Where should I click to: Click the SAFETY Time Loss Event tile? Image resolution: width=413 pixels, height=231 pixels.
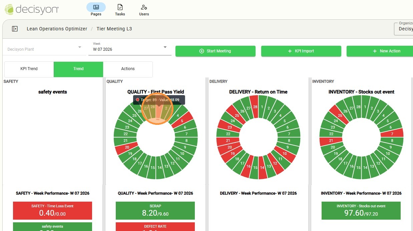pos(52,211)
